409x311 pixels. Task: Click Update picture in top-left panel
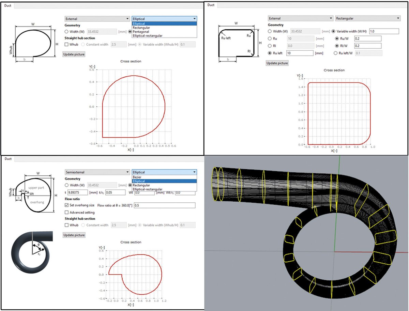coord(73,54)
